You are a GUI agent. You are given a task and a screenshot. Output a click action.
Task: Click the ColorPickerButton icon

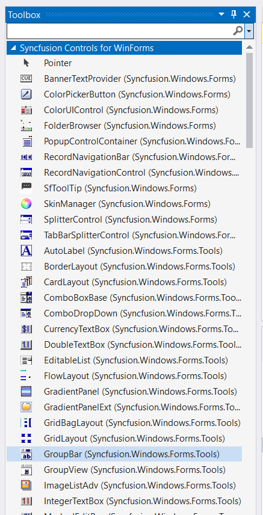[x=26, y=94]
